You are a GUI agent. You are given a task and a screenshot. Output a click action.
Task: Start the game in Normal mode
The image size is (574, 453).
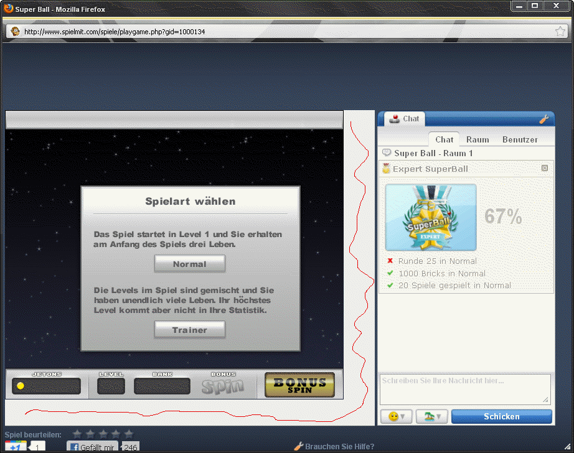click(x=190, y=263)
